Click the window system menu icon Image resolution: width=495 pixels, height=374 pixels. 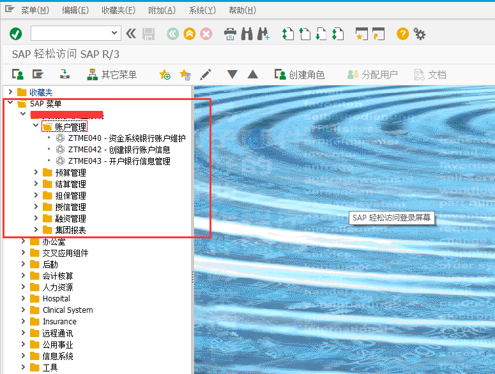point(10,9)
